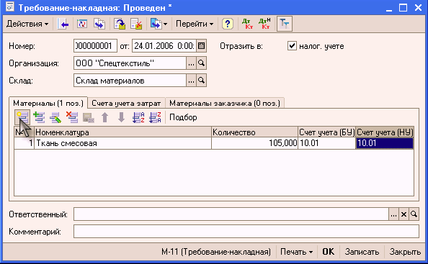Click the Склад field Склад материалов
428x264 pixels.
click(130, 81)
